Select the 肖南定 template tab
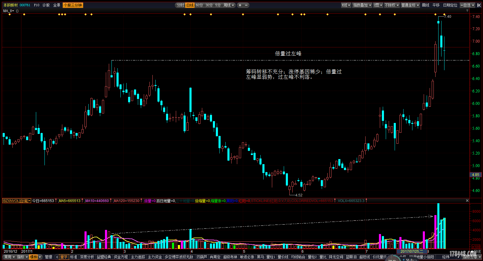The width and height of the screenshot is (483, 261). point(215,257)
